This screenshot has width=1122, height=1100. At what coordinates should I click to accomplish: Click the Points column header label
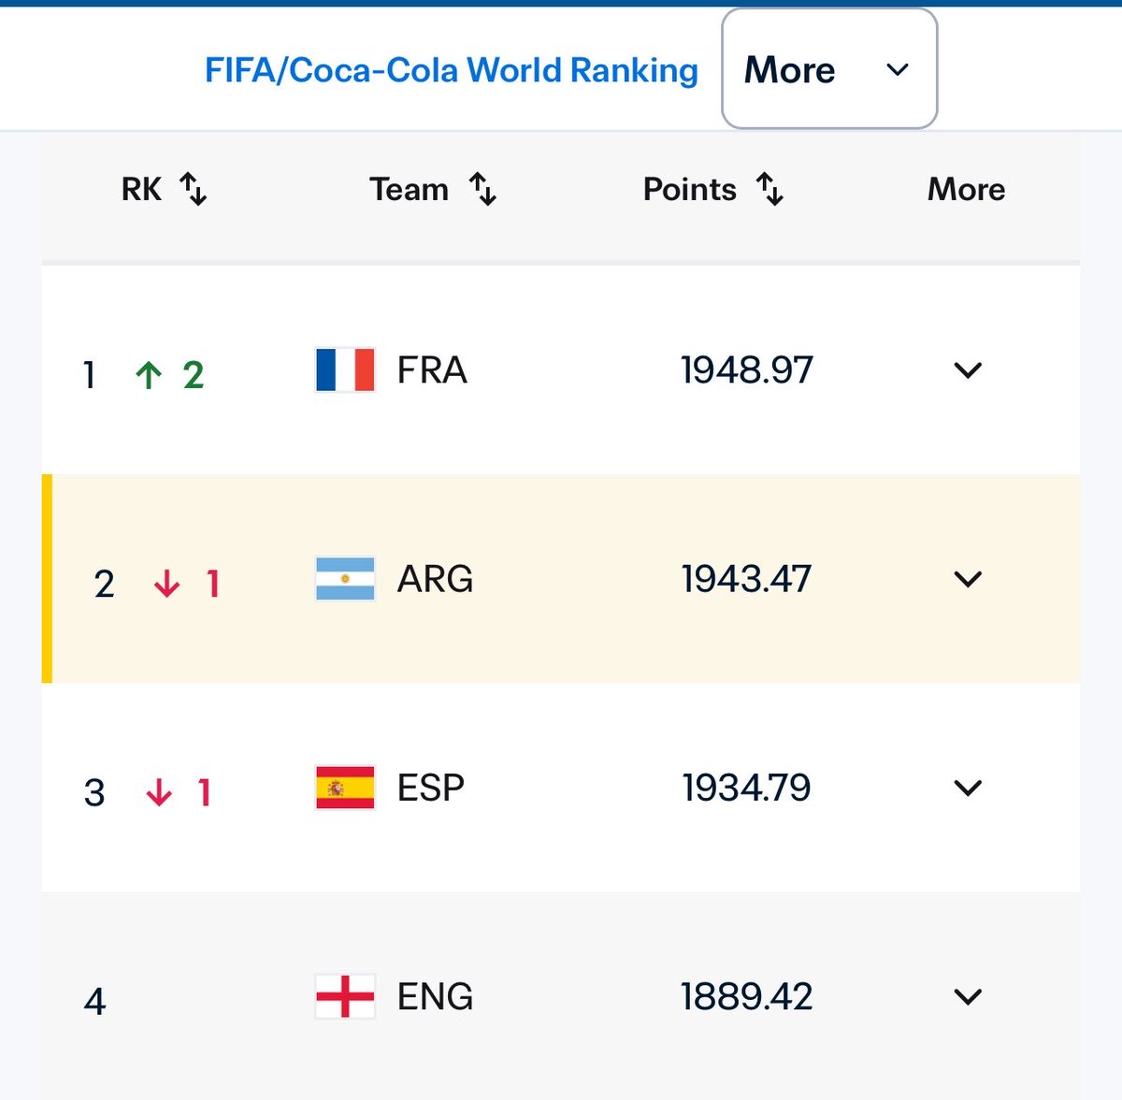pos(690,189)
